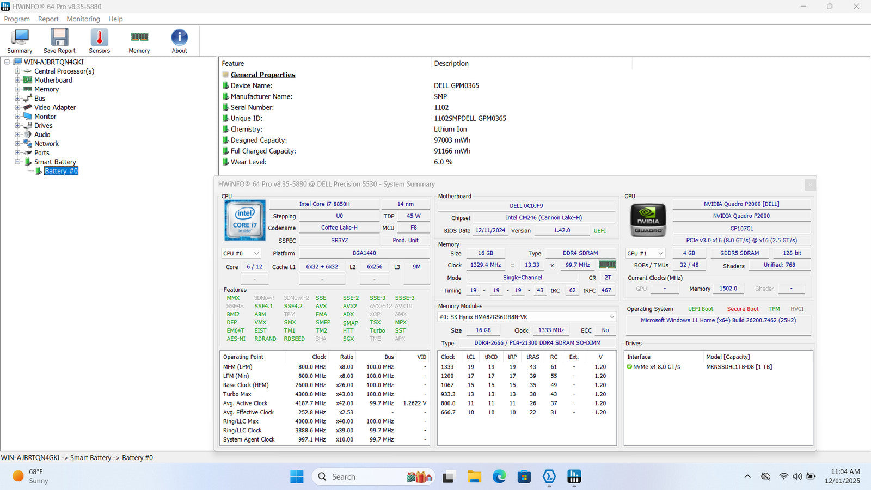Click the Save Report floppy icon
Image resolution: width=871 pixels, height=490 pixels.
[x=59, y=38]
